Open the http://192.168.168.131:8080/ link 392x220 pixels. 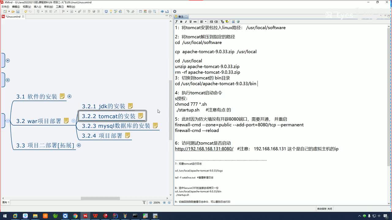point(204,149)
